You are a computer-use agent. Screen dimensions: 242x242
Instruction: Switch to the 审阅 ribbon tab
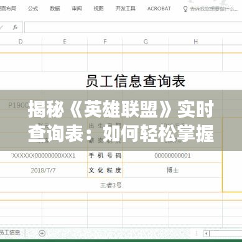click(x=77, y=9)
